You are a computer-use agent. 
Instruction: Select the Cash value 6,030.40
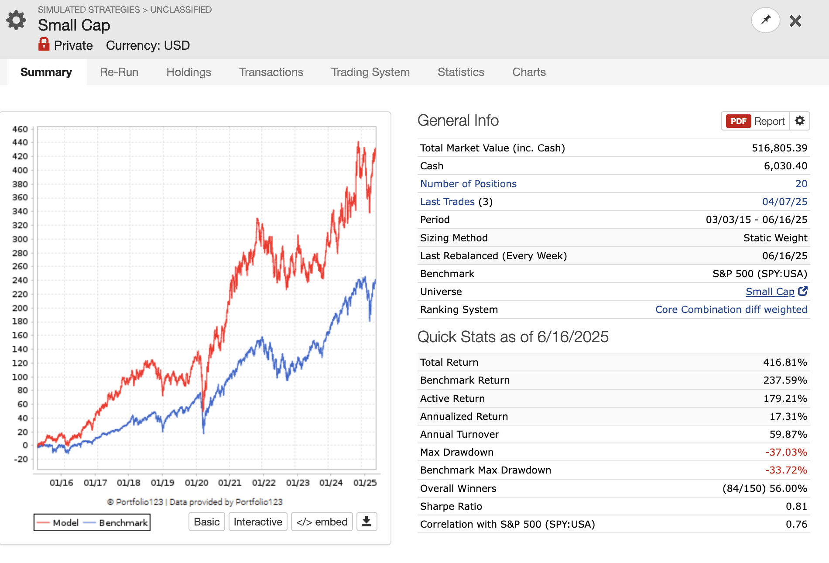(785, 166)
